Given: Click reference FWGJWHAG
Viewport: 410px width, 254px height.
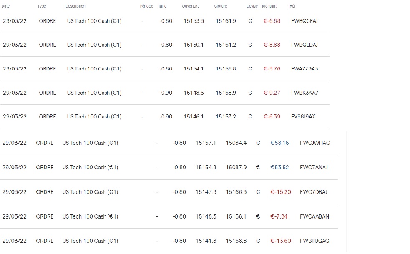Looking at the screenshot, I should 315,143.
